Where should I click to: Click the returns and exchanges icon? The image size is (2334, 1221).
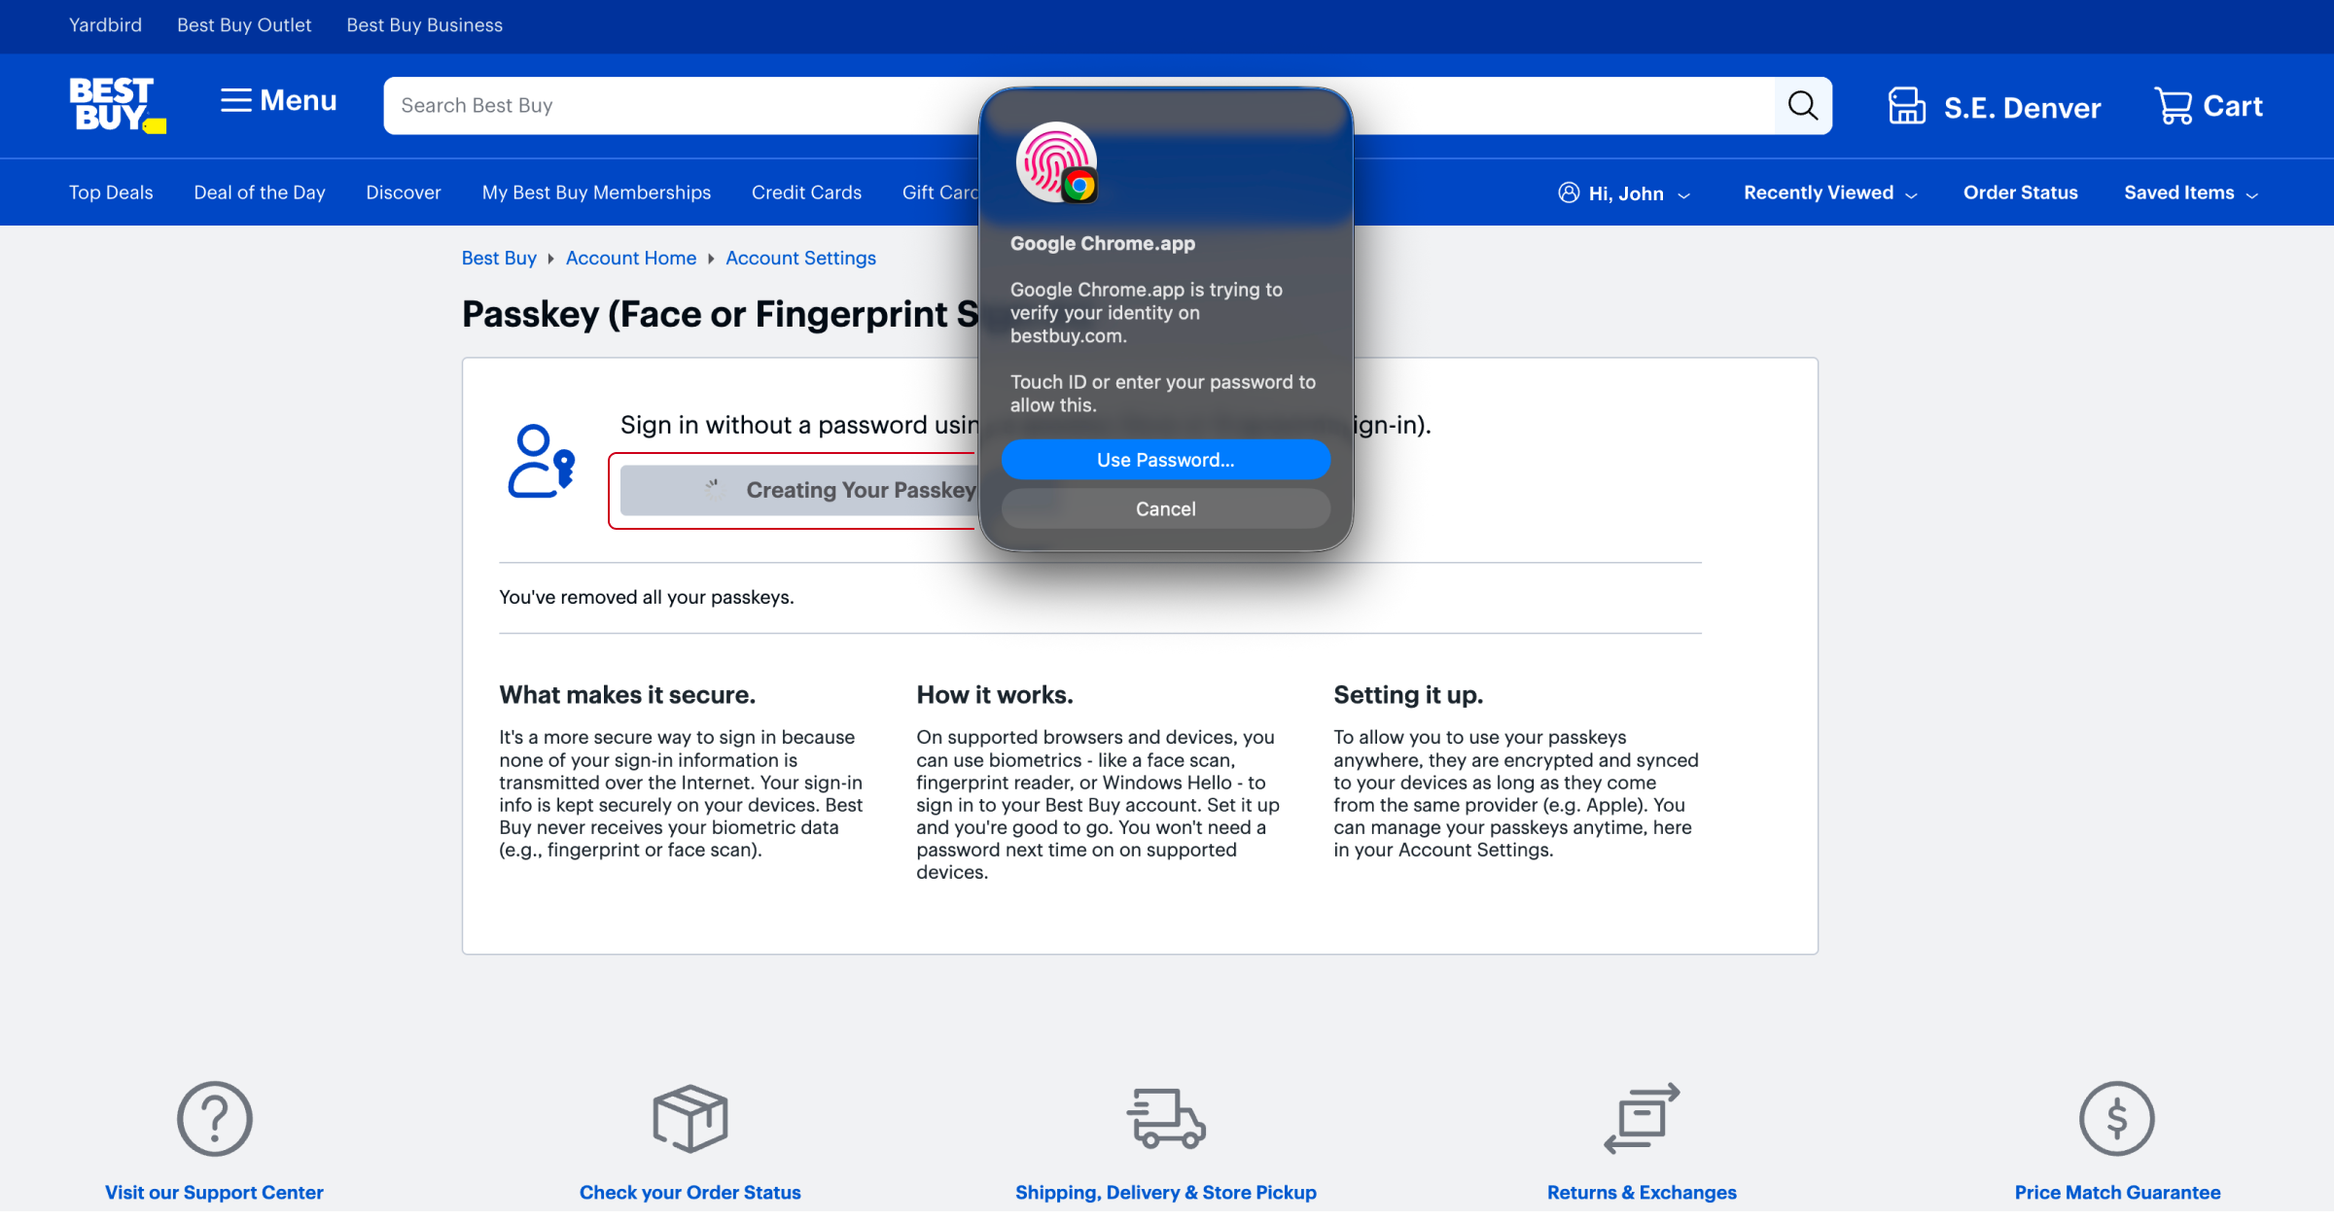click(1642, 1118)
